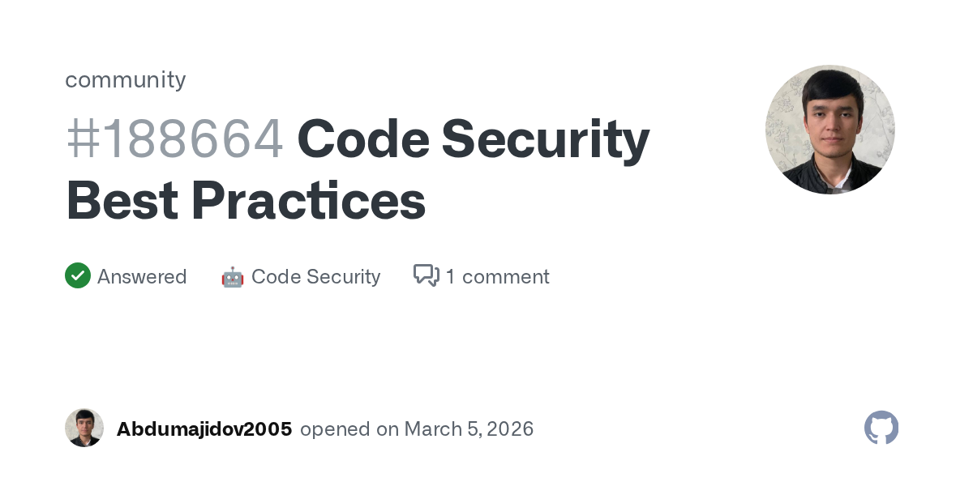Open the comments speech bubble icon
The image size is (973, 486).
426,276
